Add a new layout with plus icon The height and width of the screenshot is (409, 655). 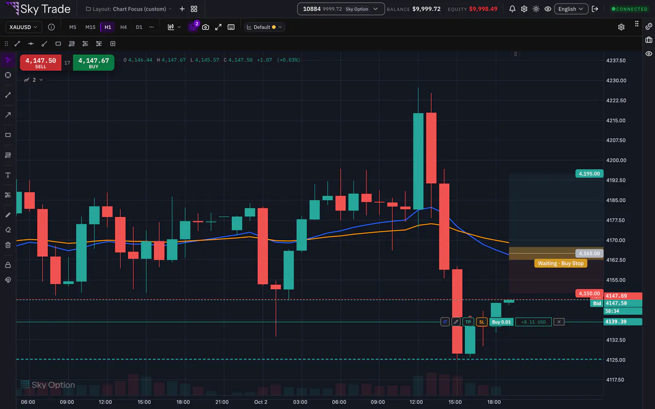pyautogui.click(x=182, y=9)
